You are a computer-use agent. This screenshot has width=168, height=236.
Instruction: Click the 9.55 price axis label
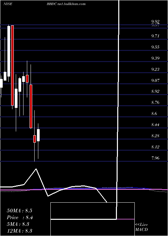pos(155,47)
